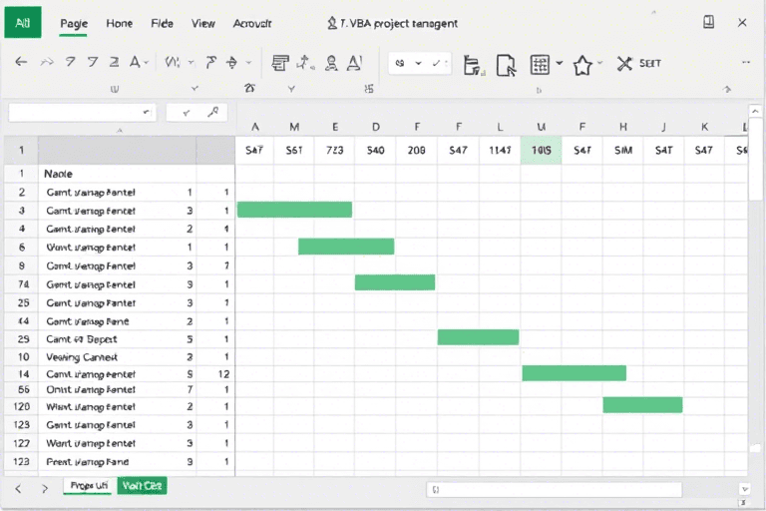
Task: Click the grid table icon in the toolbar
Action: tap(540, 64)
